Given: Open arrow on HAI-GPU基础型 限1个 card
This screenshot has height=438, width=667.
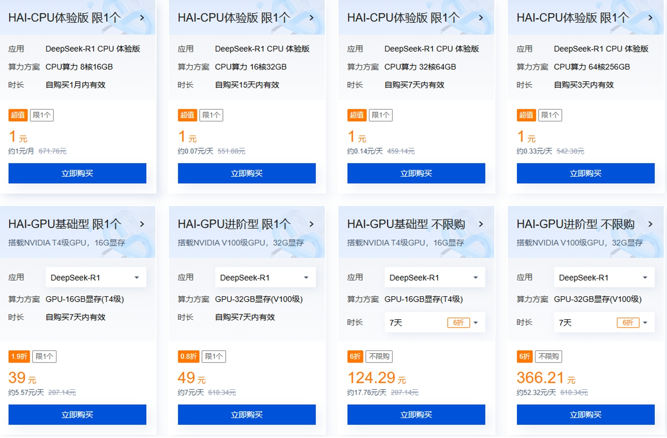Looking at the screenshot, I should (142, 224).
